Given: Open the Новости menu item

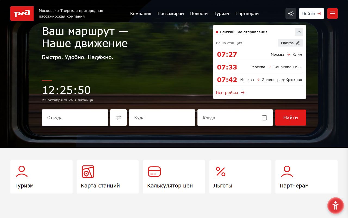Looking at the screenshot, I should (x=199, y=14).
